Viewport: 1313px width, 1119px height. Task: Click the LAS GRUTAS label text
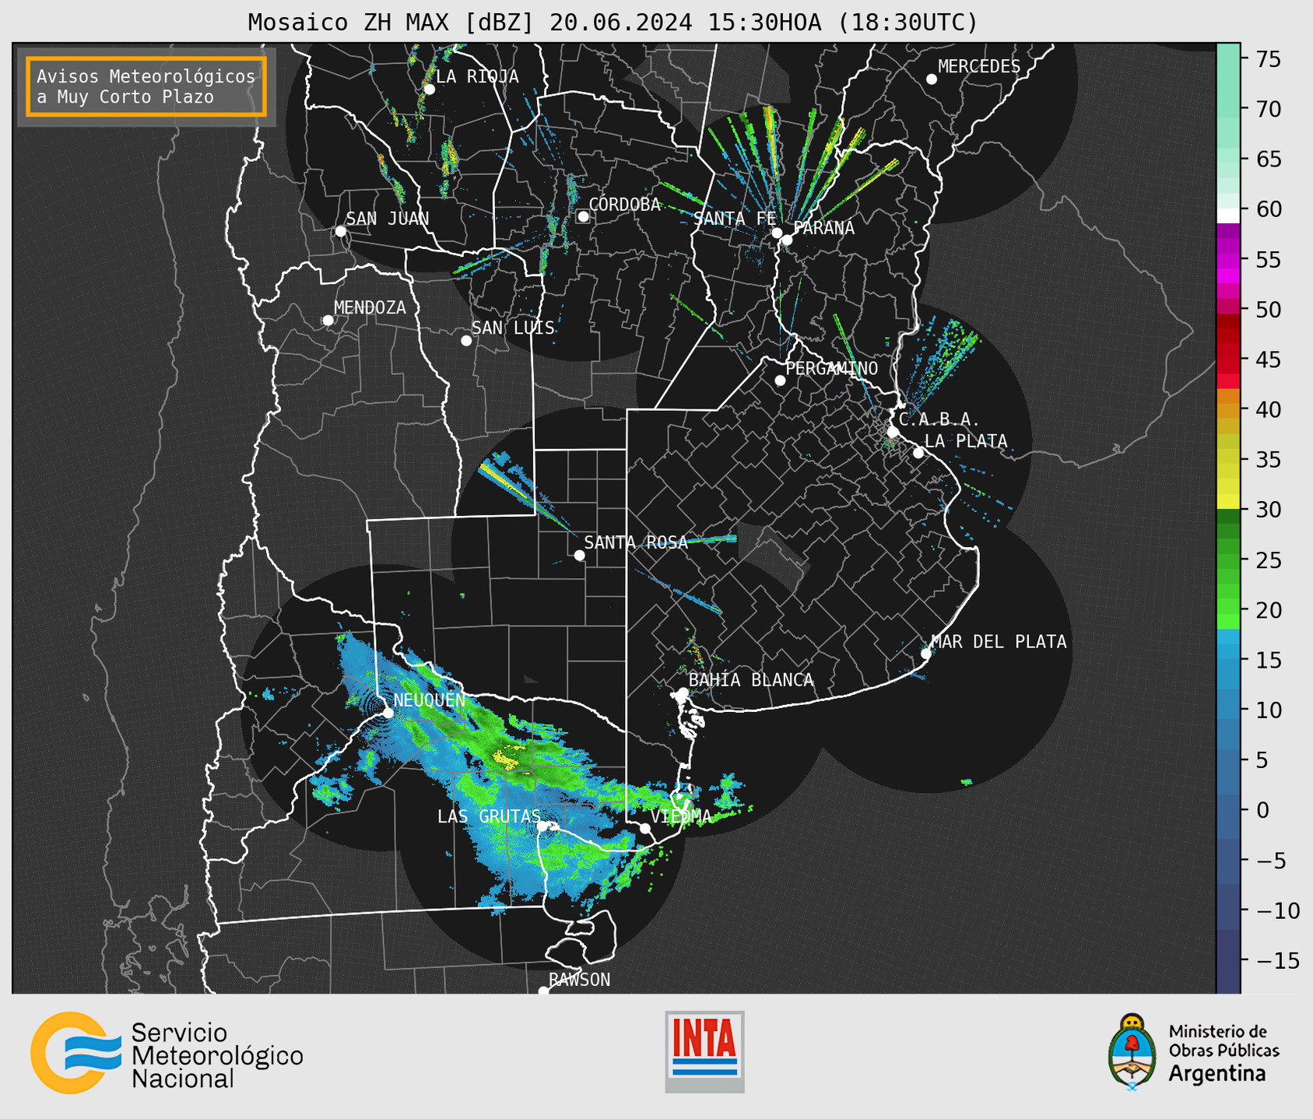pyautogui.click(x=489, y=816)
